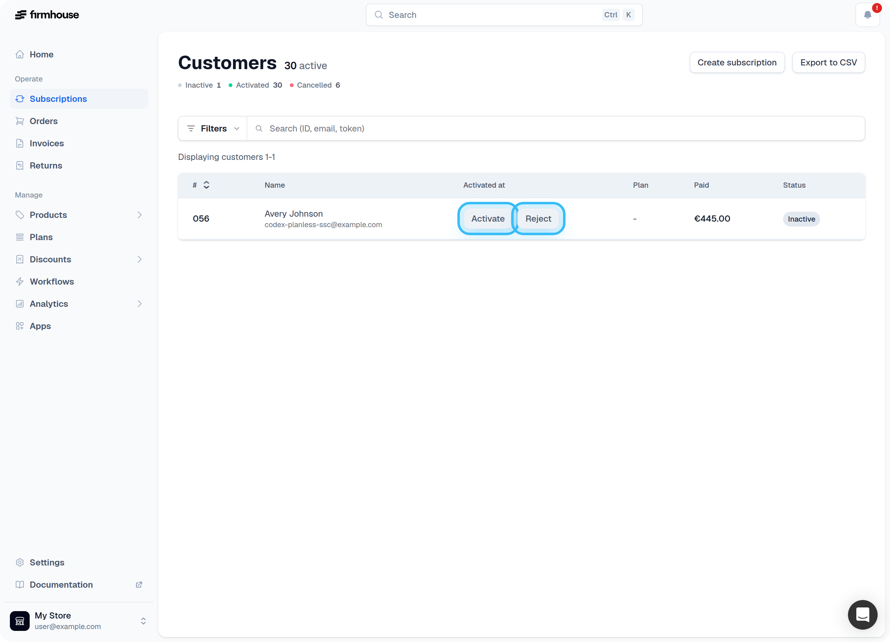
Task: Open Plans in the sidebar
Action: [79, 237]
